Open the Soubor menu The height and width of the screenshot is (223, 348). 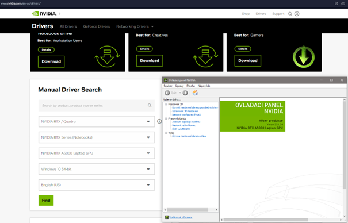(168, 86)
